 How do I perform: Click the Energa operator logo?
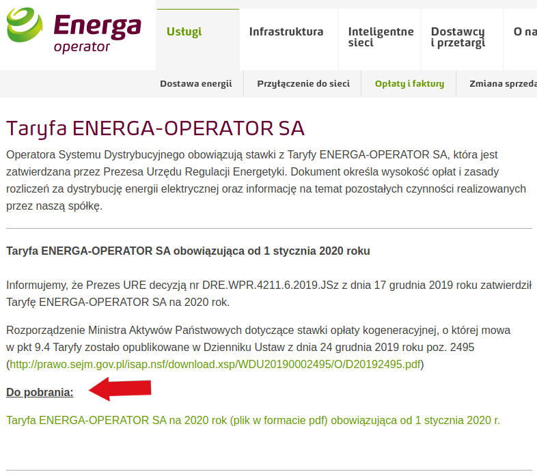click(x=74, y=31)
